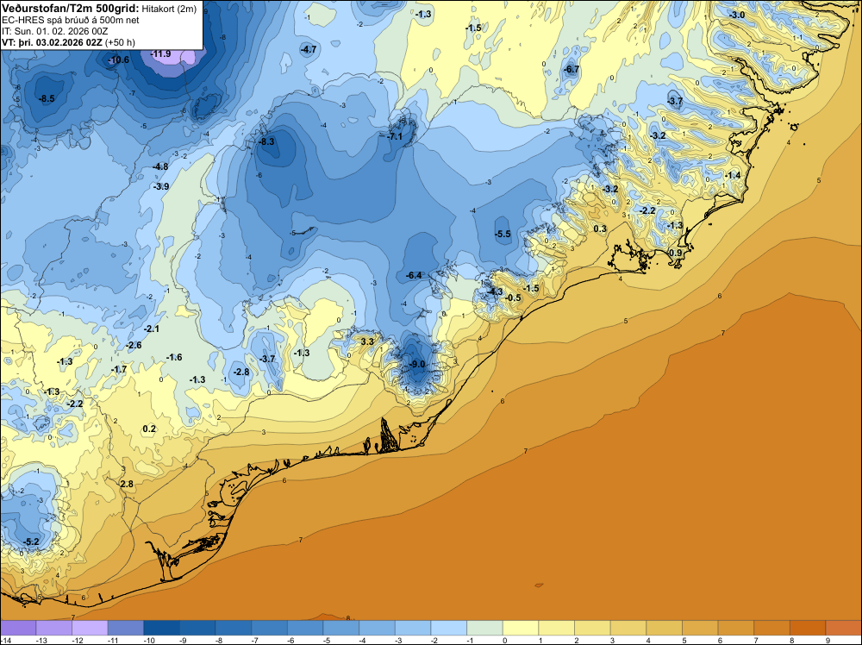Viewport: 862px width, 645px height.
Task: Click the -4.7 temperature value
Action: coord(309,49)
